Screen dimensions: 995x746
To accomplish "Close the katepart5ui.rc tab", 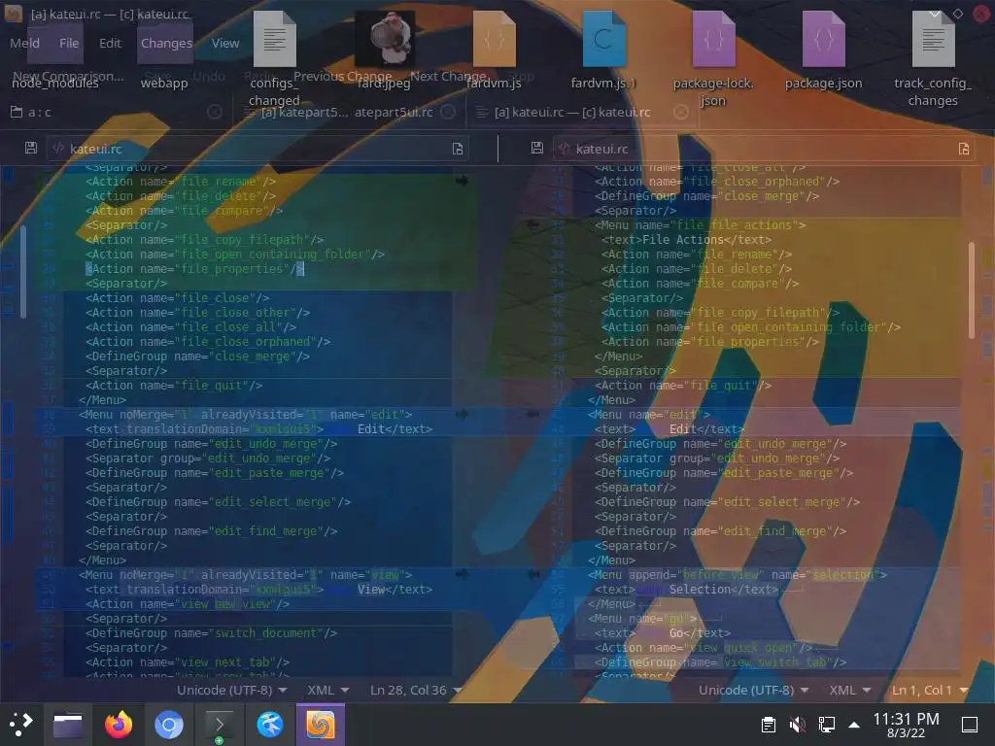I will click(x=448, y=113).
